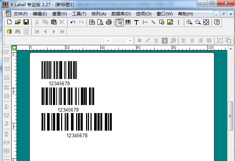Zoom in with plus magnifier
Screen dimensions: 235x161
pyautogui.click(x=189, y=22)
